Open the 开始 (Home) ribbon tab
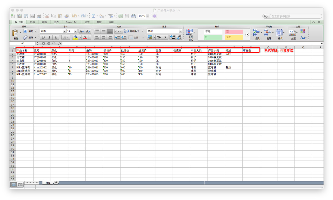The image size is (333, 200). 19,22
